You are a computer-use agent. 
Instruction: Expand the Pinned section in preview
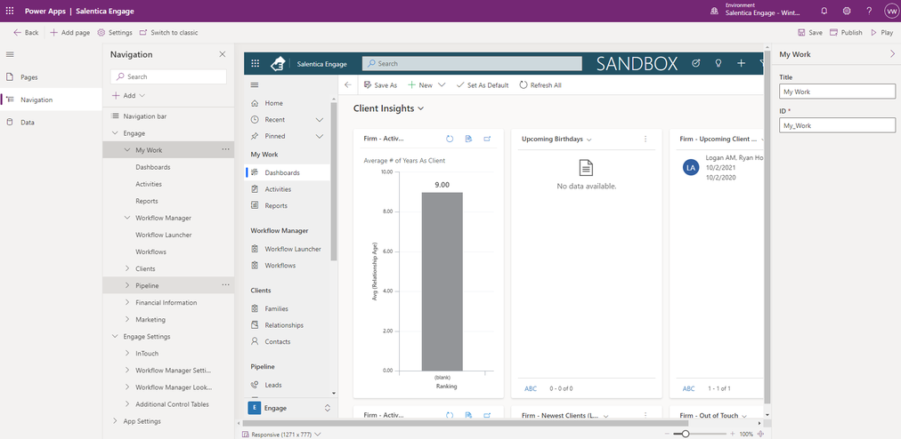(320, 137)
